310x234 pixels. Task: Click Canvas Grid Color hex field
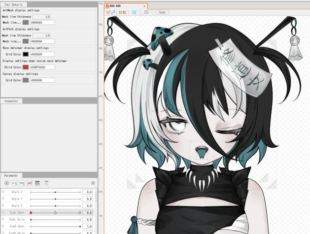point(42,80)
